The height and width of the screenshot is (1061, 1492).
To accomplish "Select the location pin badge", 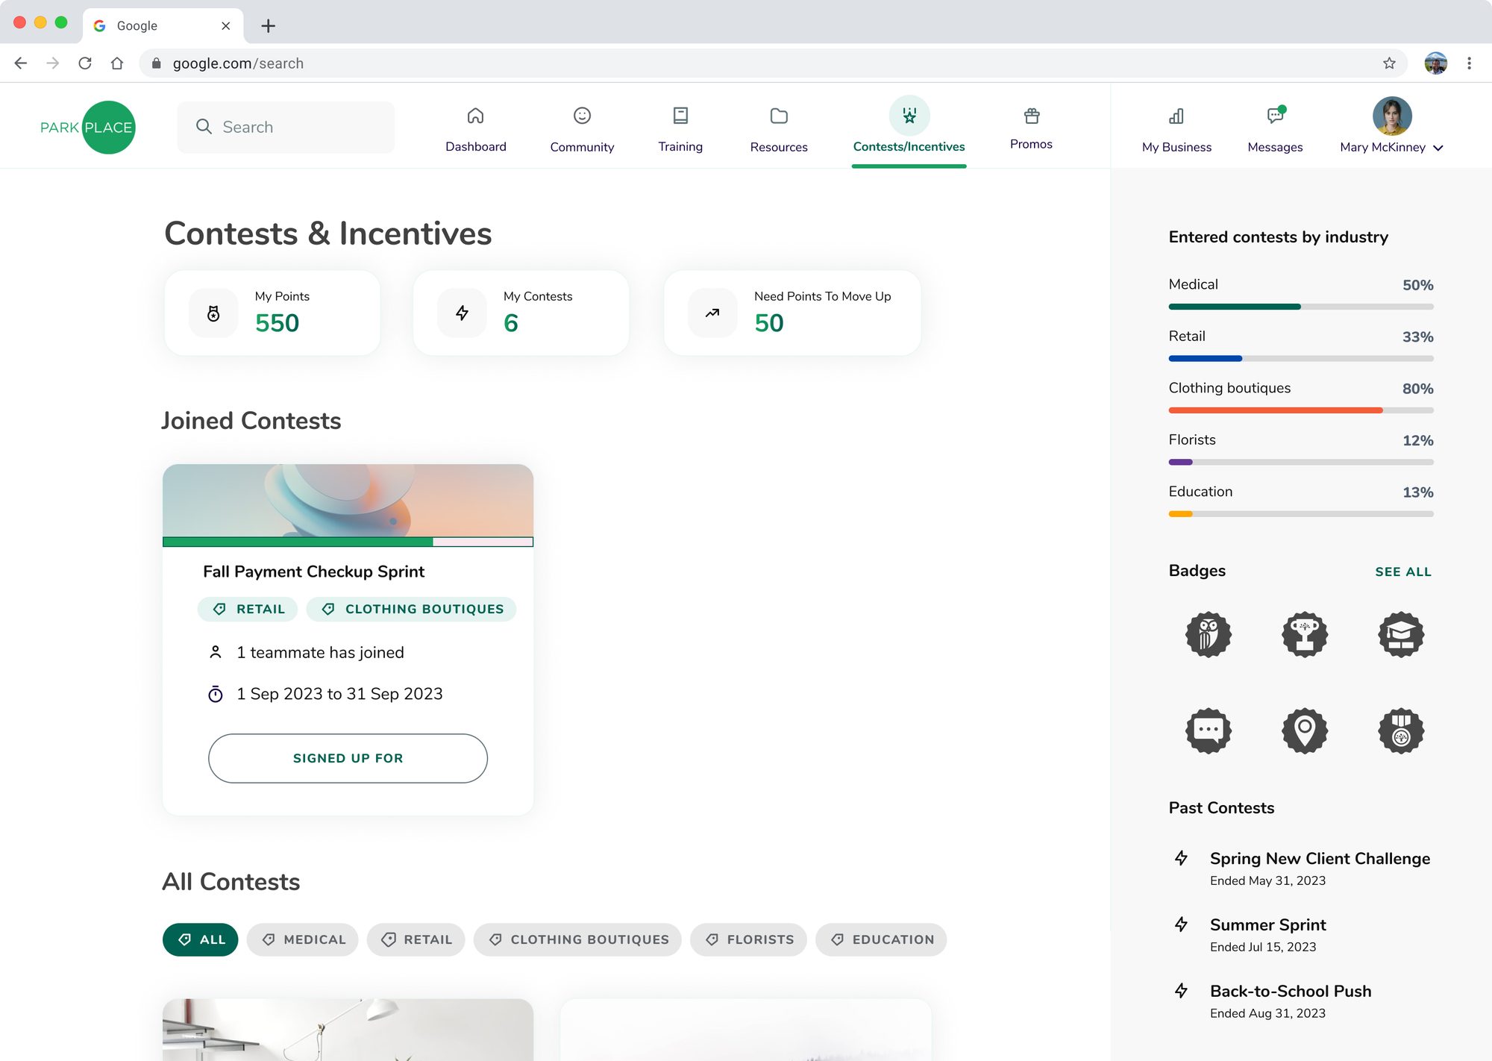I will (x=1305, y=730).
